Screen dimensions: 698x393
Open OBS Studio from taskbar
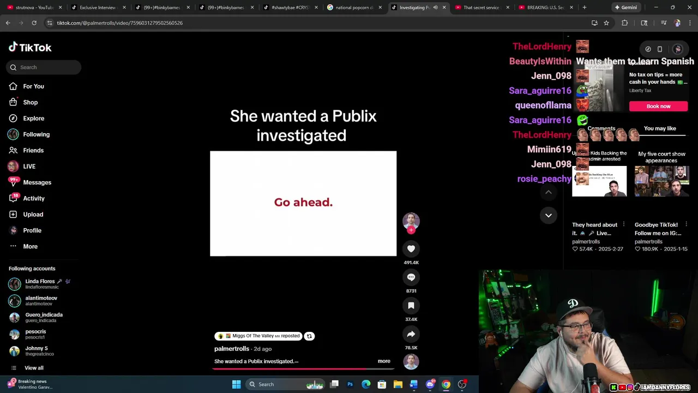click(462, 384)
